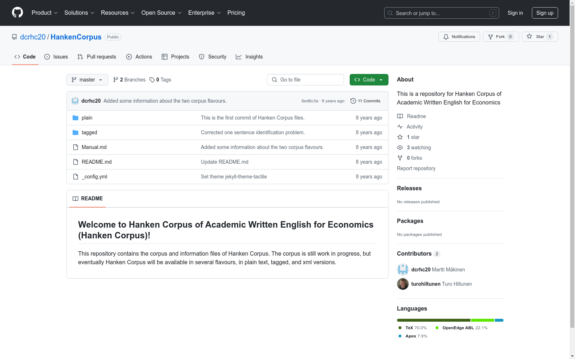The height and width of the screenshot is (359, 575).
Task: Click the GitHub logo icon
Action: pyautogui.click(x=17, y=13)
